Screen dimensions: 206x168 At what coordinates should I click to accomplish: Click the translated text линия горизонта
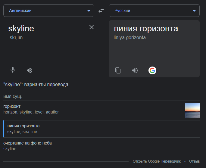146,29
